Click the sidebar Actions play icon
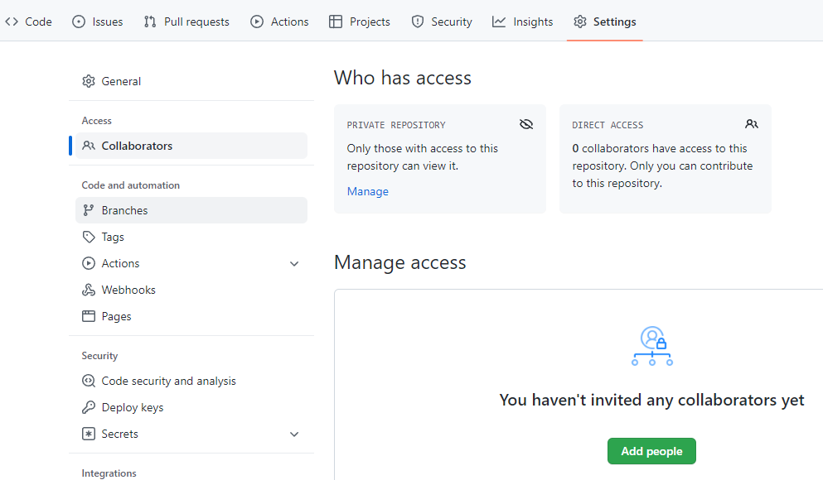The image size is (823, 480). pos(89,263)
